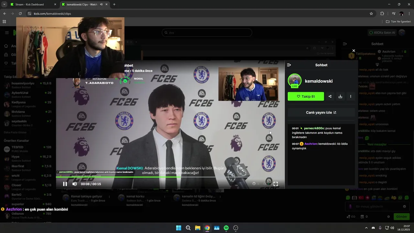Open Chrome extensions puzzle icon
The image size is (414, 233).
382,14
